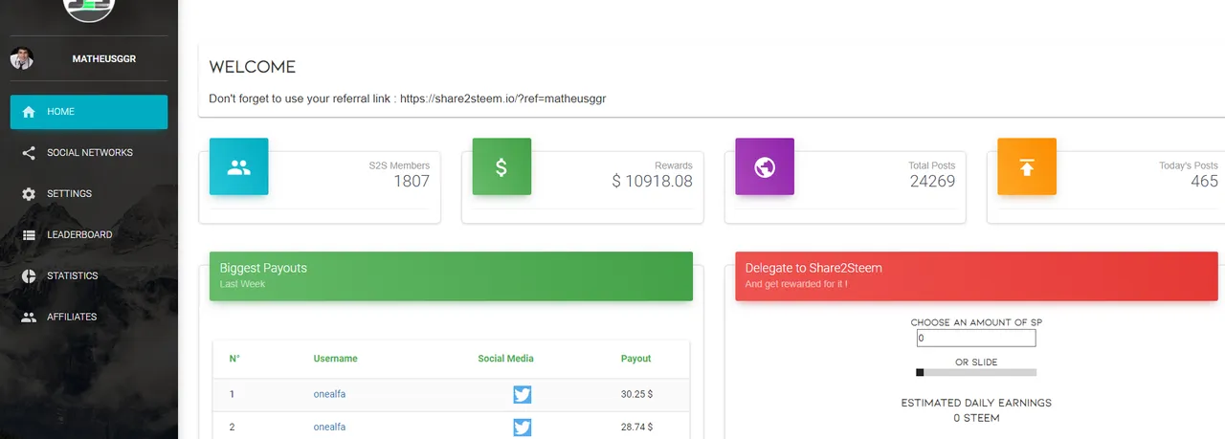Open the SOCIAL NETWORKS menu item
Image resolution: width=1225 pixels, height=439 pixels.
tap(89, 153)
